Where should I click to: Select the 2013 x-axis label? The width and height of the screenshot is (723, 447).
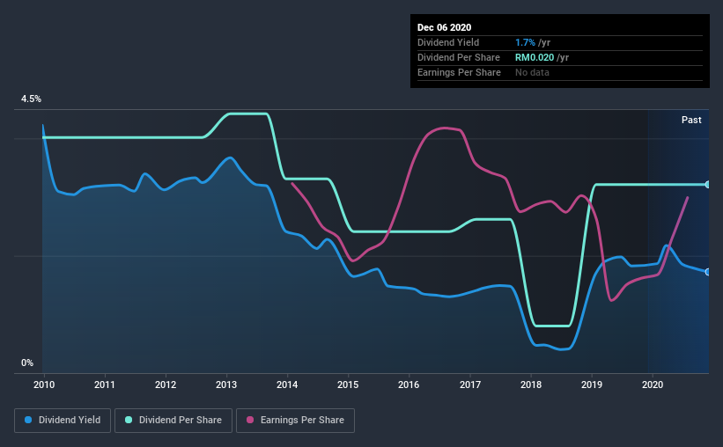point(226,385)
